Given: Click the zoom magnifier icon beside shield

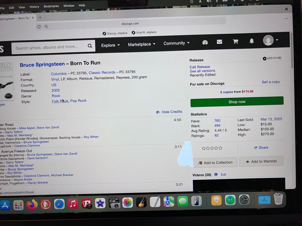Looking at the screenshot, I should 47,27.
